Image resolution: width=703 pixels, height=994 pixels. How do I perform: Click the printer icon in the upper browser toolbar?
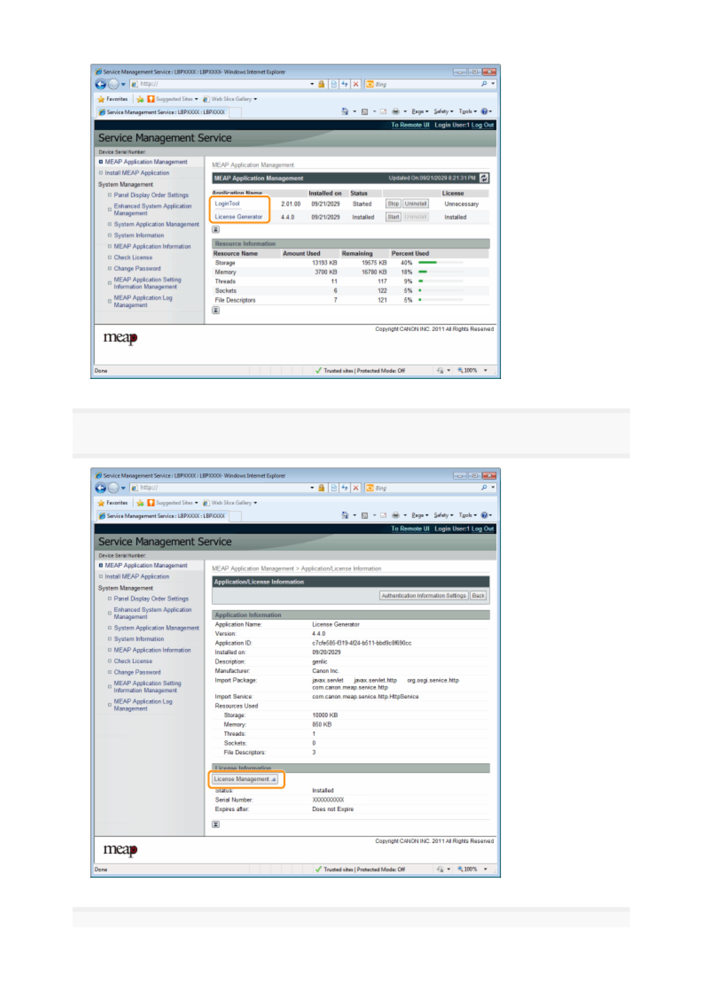[395, 112]
